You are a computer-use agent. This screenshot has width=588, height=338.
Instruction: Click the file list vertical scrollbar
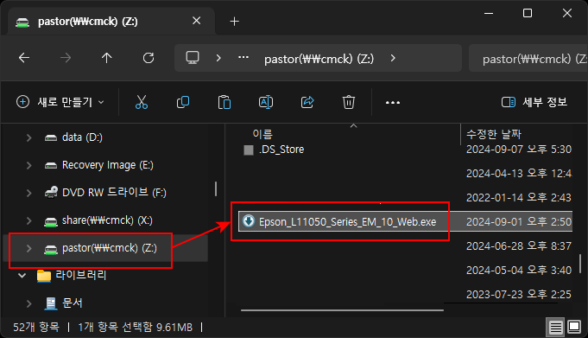click(x=580, y=264)
